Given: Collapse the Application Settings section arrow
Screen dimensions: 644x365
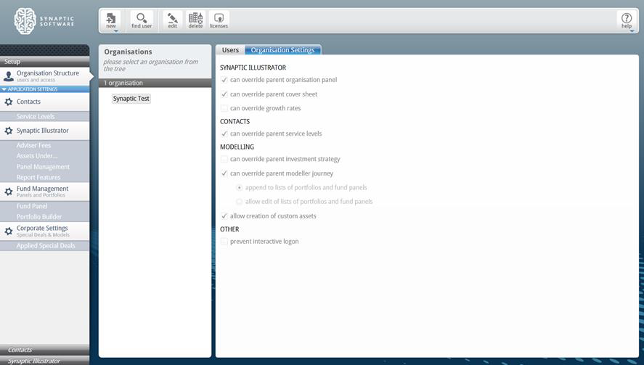Looking at the screenshot, I should 4,89.
